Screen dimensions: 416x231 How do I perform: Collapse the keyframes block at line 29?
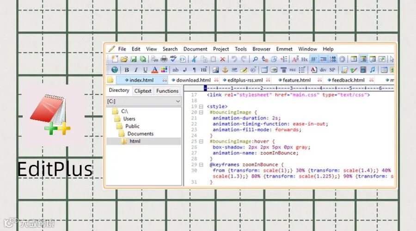pyautogui.click(x=201, y=164)
